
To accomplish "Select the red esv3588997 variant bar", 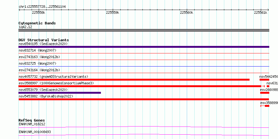I will [x=141, y=86].
